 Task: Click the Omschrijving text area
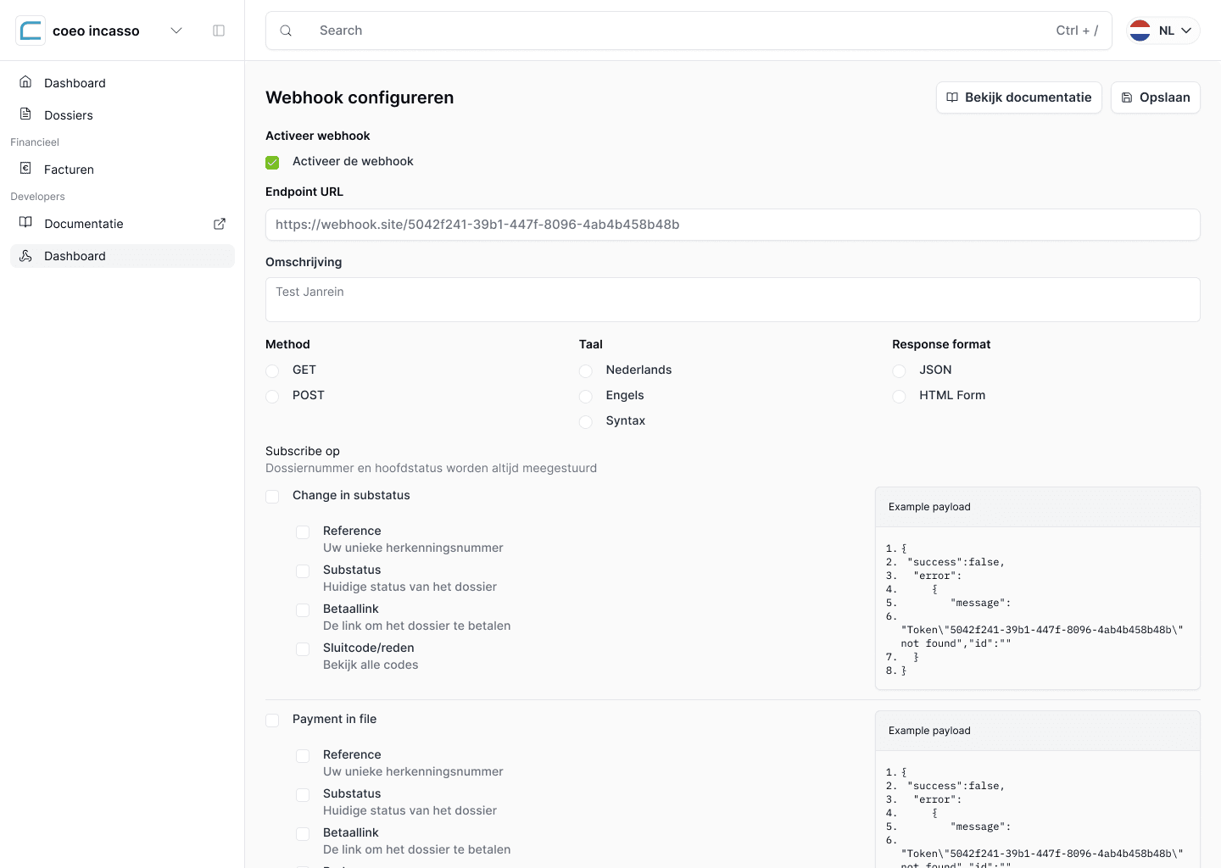(x=733, y=299)
